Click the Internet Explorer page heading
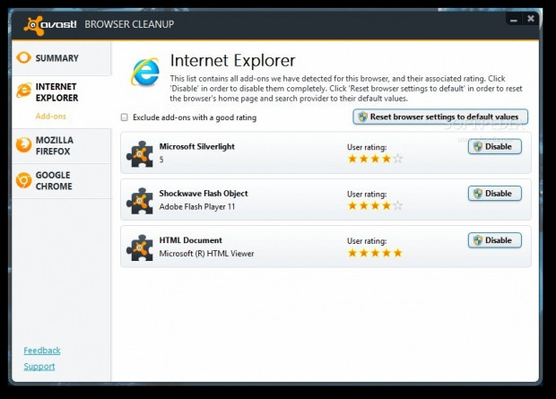Viewport: 556px width, 399px height. tap(232, 61)
